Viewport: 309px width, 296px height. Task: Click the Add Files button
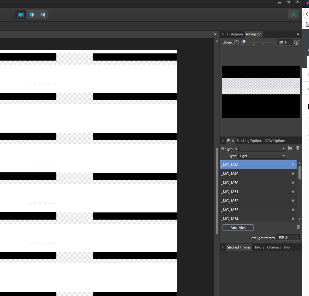point(238,227)
